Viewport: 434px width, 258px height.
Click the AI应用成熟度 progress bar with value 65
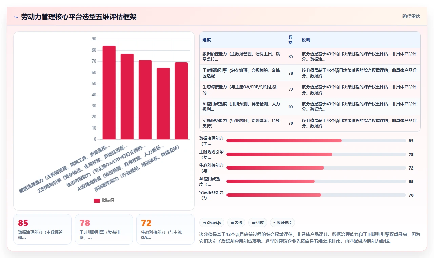[316, 181]
